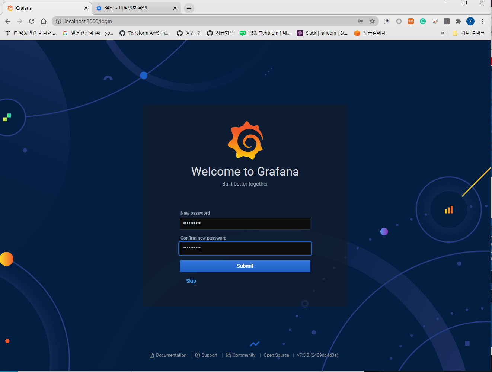Viewport: 492px width, 372px height.
Task: Click the dark square extension icon
Action: coord(447,21)
